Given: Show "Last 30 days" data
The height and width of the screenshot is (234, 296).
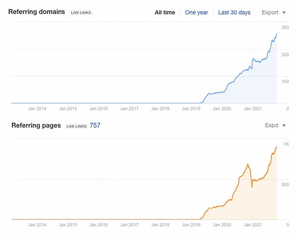Looking at the screenshot, I should pyautogui.click(x=234, y=12).
